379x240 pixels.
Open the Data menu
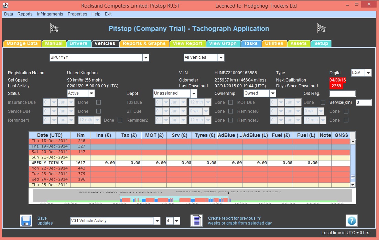pos(9,14)
